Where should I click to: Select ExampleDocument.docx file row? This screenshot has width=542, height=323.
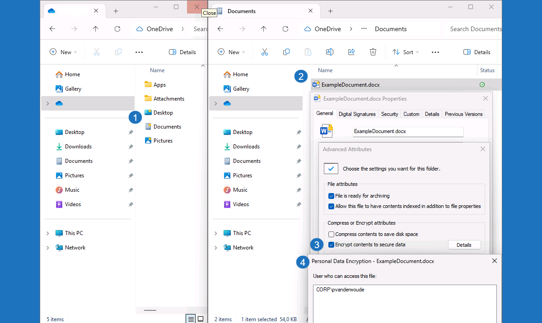pyautogui.click(x=406, y=84)
